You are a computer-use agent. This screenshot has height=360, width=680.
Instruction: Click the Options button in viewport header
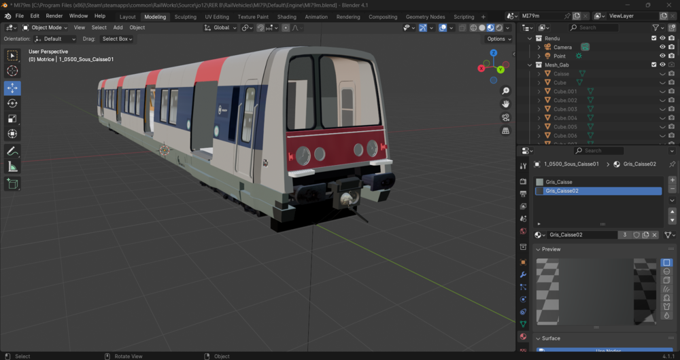pos(498,39)
